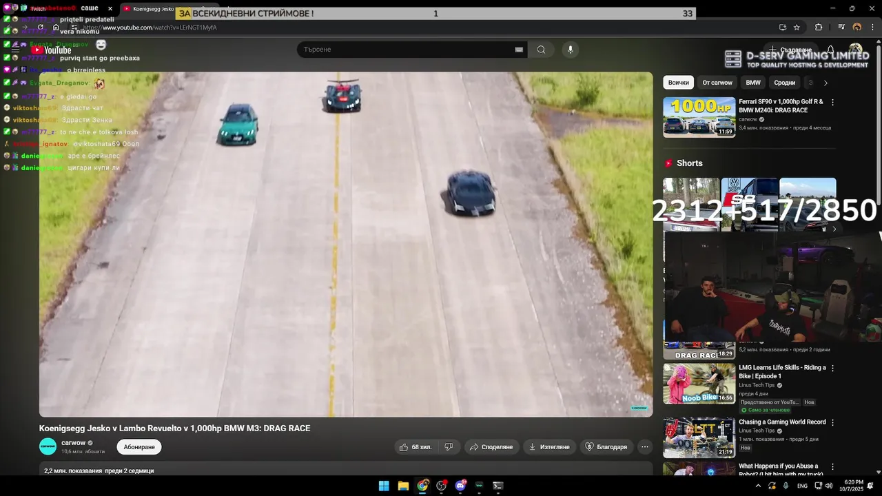Open options menu for Ferrari SF90 video
This screenshot has width=882, height=496.
pos(832,102)
